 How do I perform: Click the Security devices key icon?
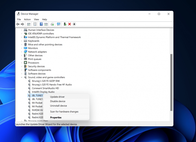point(26,66)
